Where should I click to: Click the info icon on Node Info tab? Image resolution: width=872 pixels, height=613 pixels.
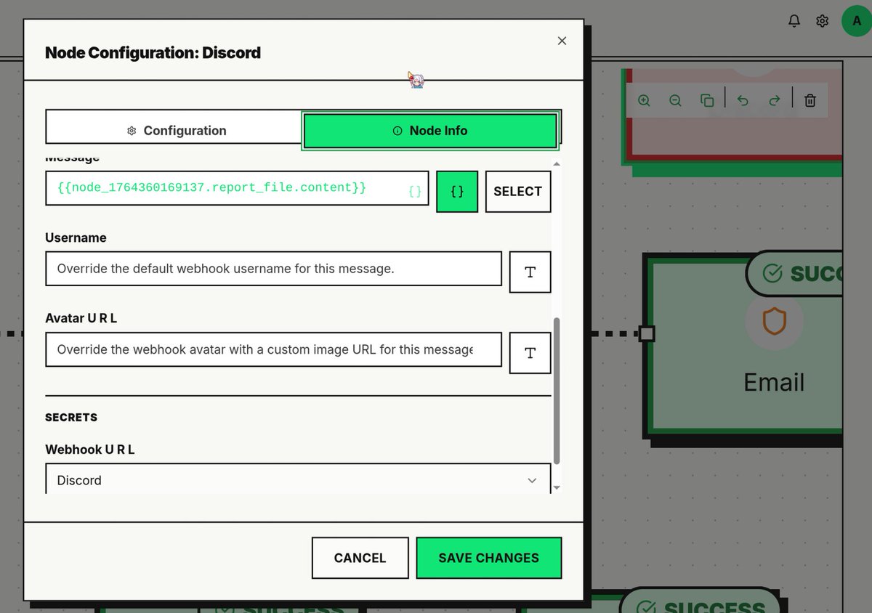[397, 131]
